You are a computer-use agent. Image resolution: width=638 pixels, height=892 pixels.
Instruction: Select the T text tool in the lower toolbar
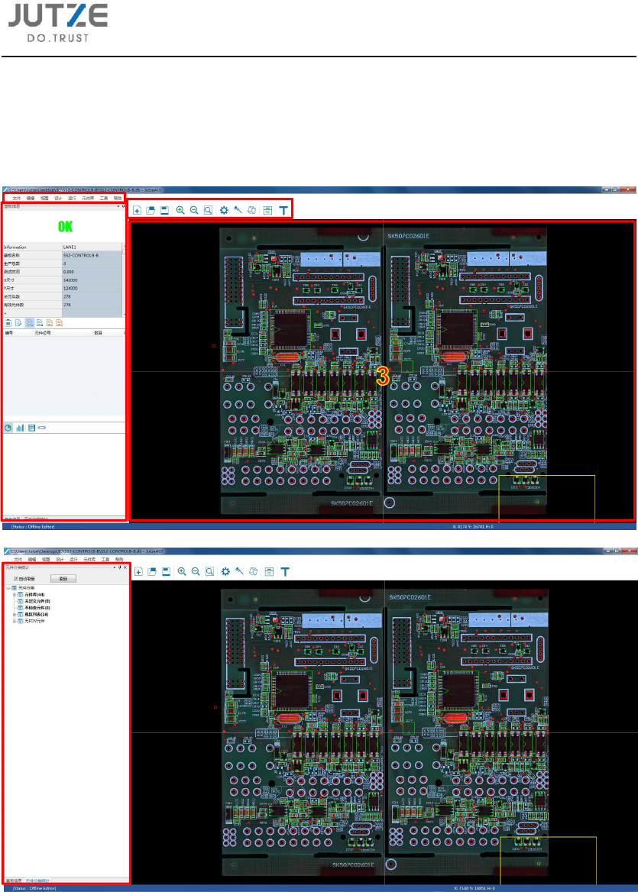click(x=284, y=571)
